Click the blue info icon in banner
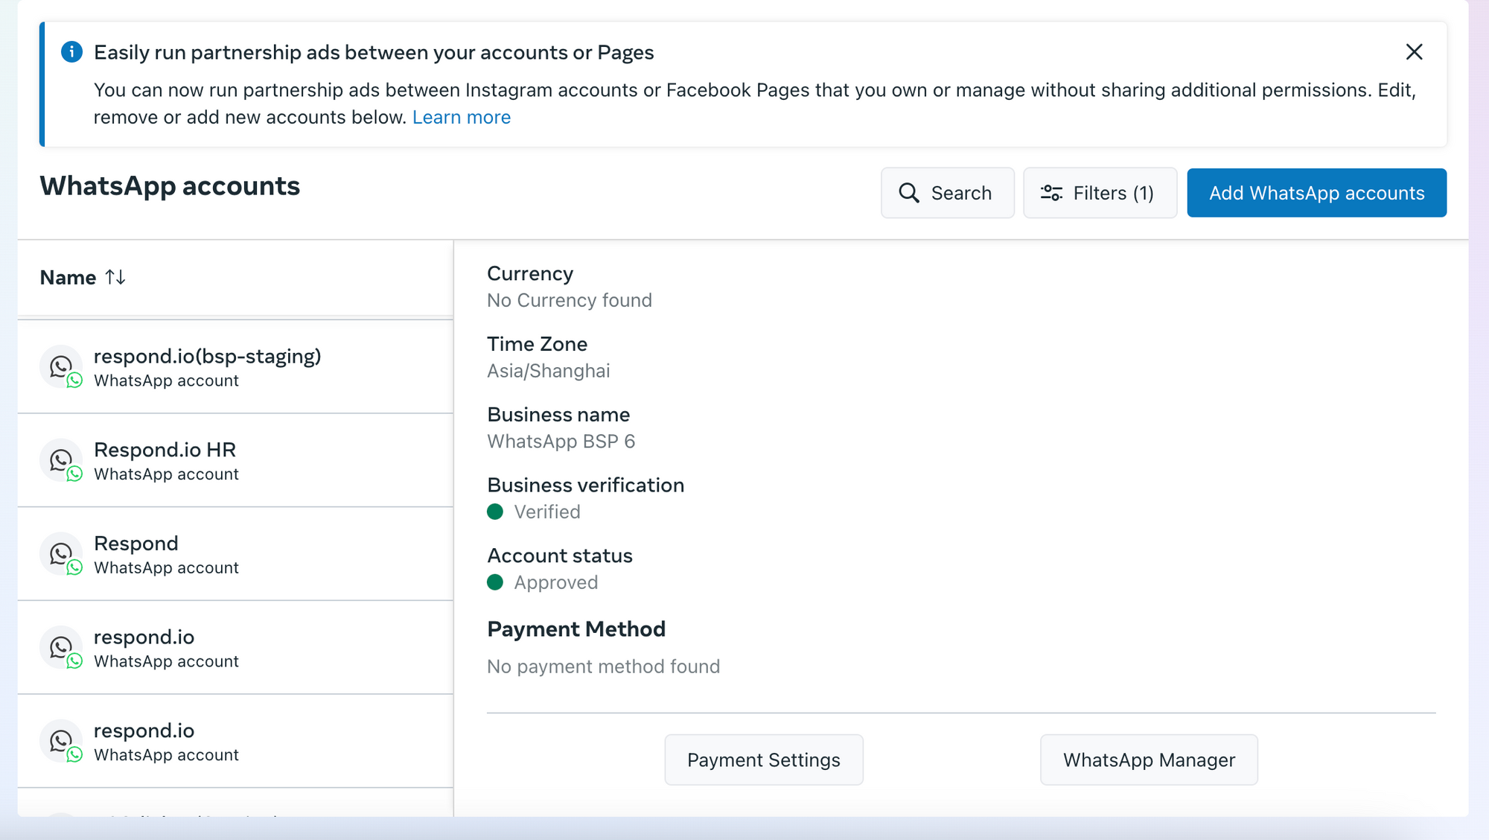Viewport: 1489px width, 840px height. 71,52
